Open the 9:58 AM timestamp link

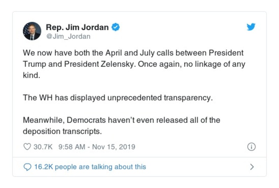tap(72, 147)
